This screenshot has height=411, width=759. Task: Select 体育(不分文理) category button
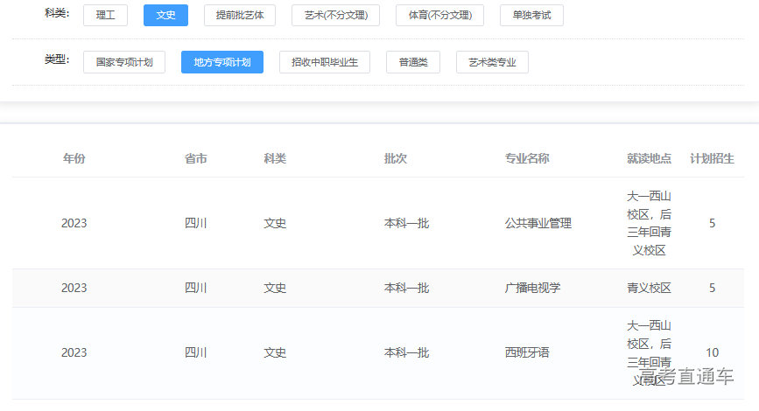[x=439, y=16]
